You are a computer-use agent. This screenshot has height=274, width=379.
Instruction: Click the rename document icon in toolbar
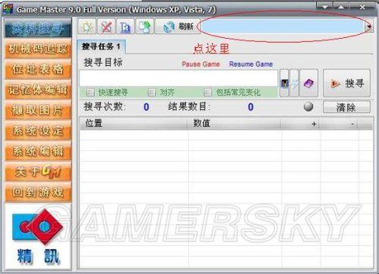pos(125,27)
